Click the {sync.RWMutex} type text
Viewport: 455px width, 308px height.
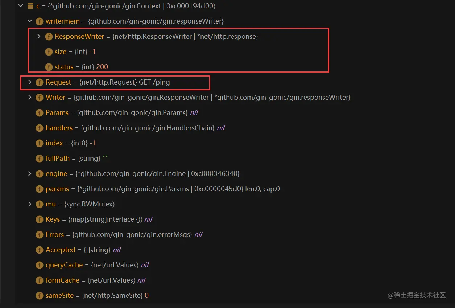point(89,204)
